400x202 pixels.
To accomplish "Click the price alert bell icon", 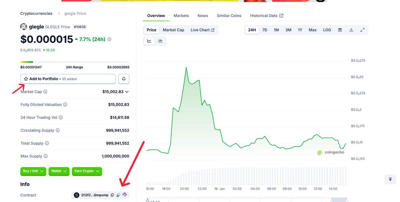I will 124,79.
